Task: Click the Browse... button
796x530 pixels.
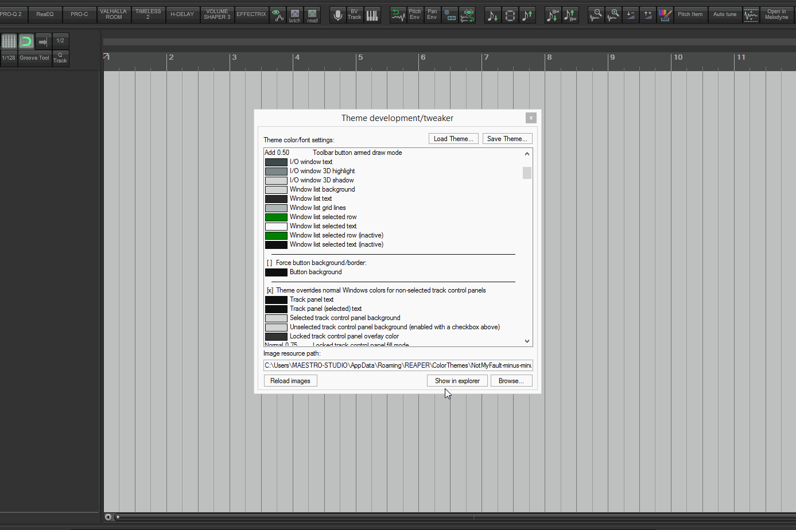Action: click(511, 381)
